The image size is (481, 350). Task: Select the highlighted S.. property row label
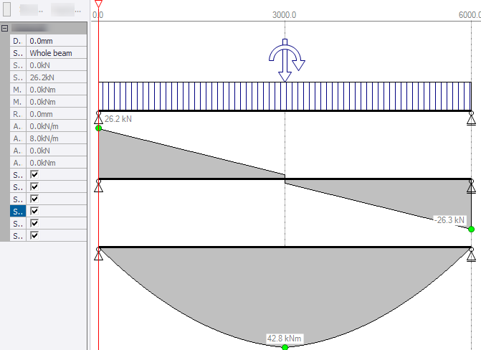pyautogui.click(x=17, y=212)
